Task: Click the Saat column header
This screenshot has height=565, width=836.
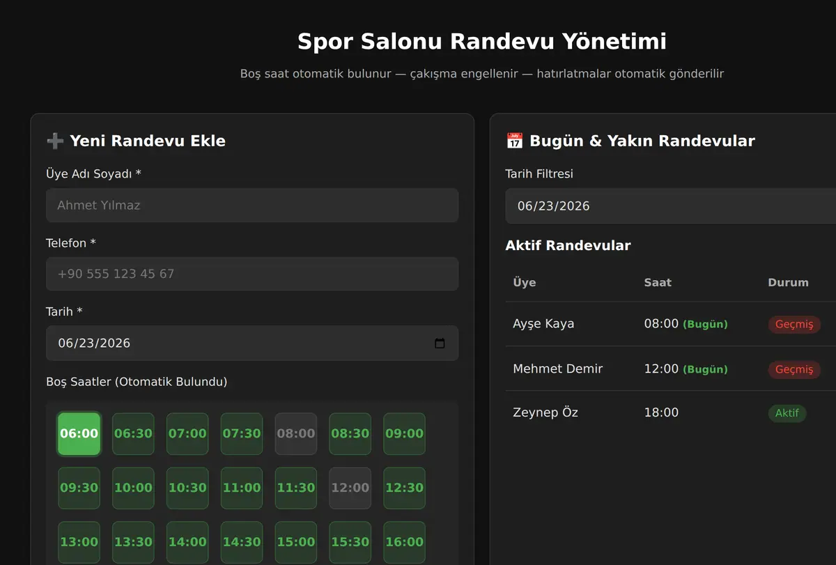Action: pos(658,283)
